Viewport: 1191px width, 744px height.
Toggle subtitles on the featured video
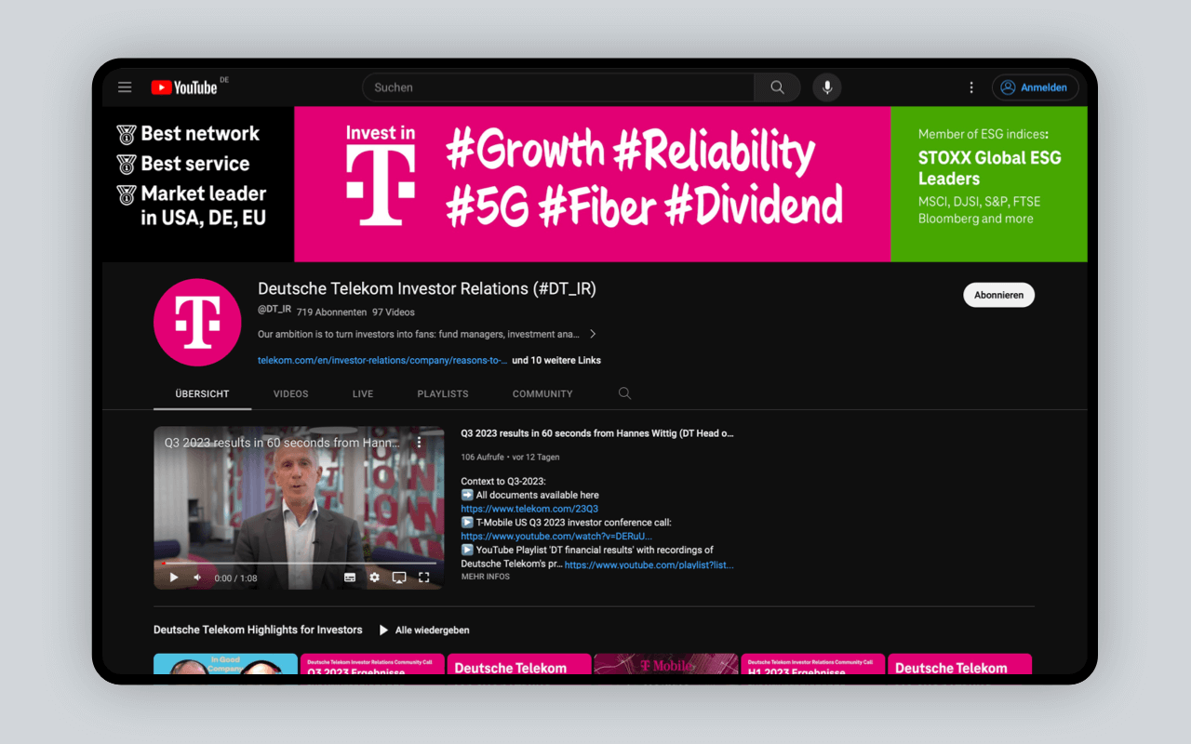point(350,578)
